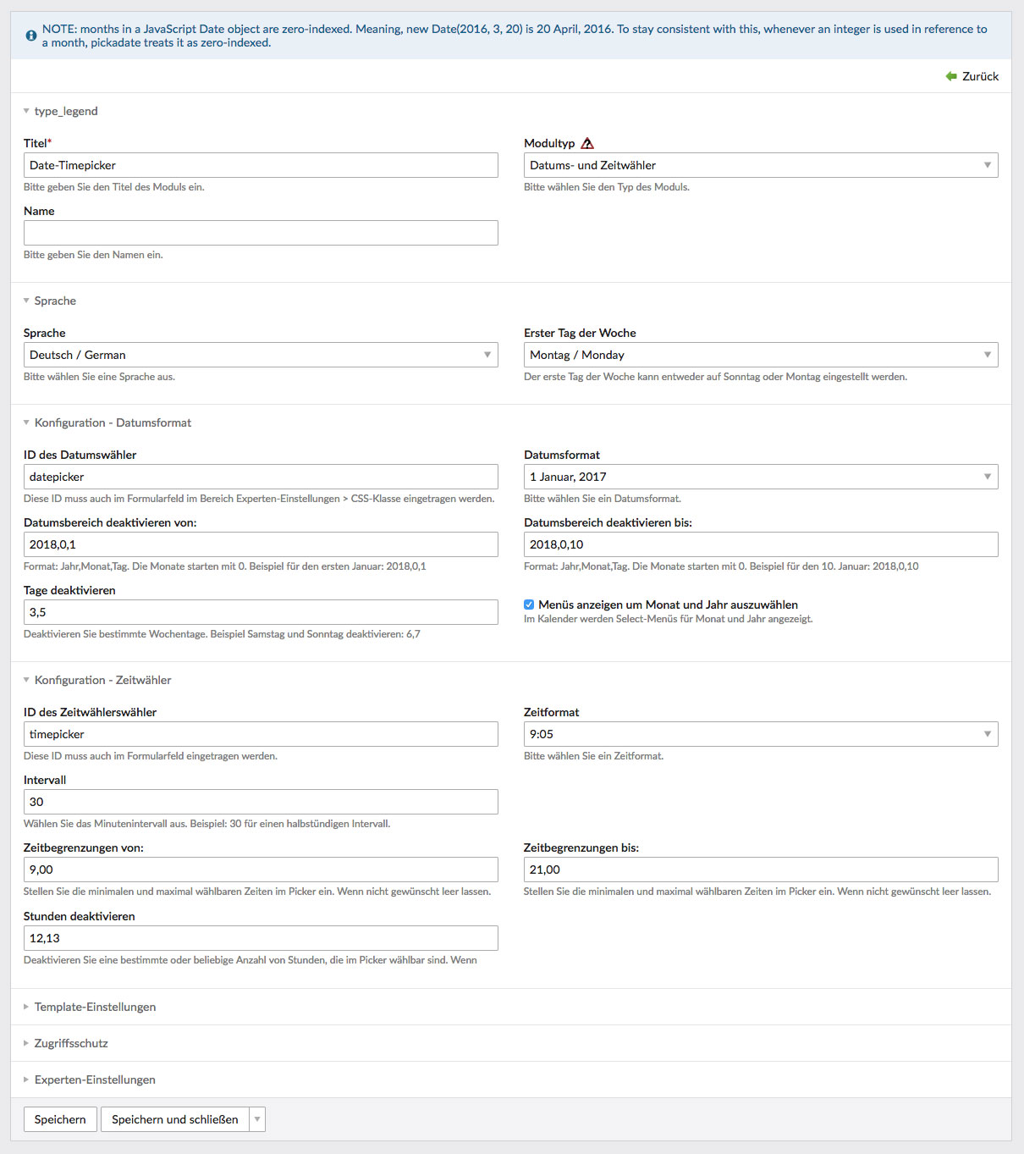This screenshot has width=1024, height=1154.
Task: Open the Modultyp dropdown
Action: 760,165
